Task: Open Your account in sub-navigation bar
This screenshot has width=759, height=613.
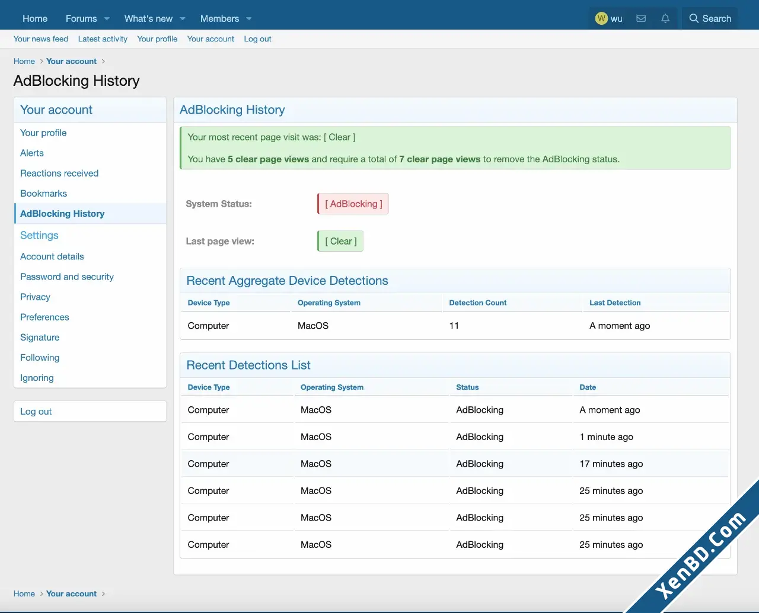Action: point(211,39)
